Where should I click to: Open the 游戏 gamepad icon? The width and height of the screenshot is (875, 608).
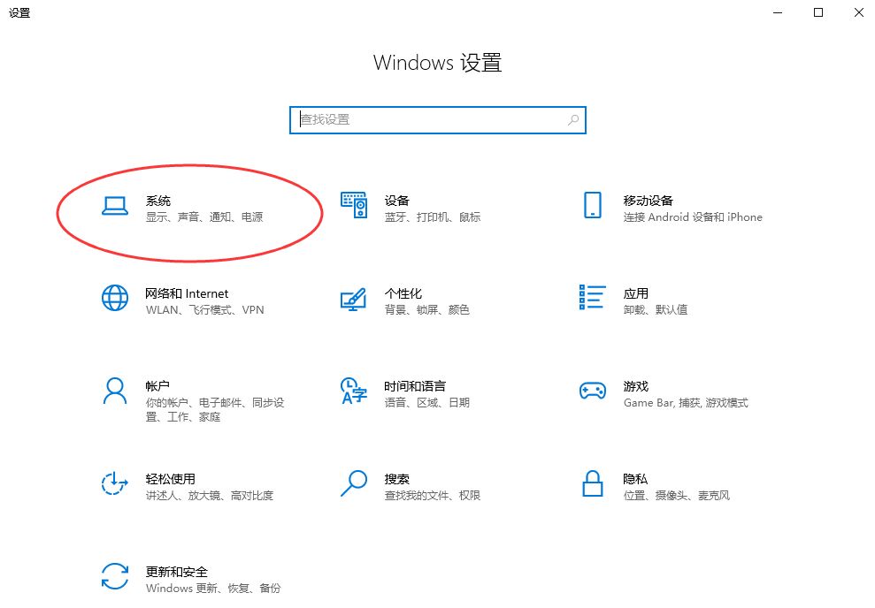[593, 391]
